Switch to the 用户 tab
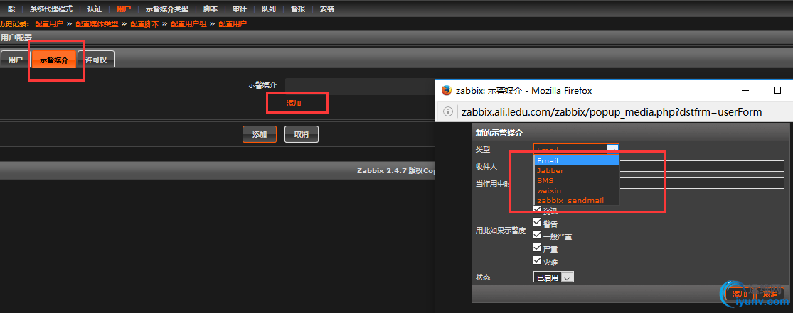793x313 pixels. (x=15, y=60)
